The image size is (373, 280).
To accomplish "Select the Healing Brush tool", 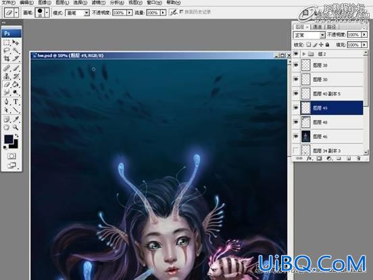I will point(7,68).
